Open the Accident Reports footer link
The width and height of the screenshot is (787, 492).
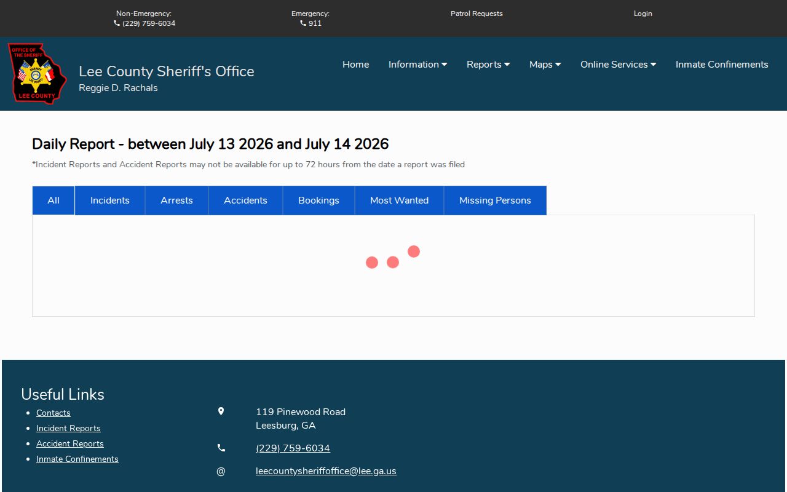click(x=70, y=443)
